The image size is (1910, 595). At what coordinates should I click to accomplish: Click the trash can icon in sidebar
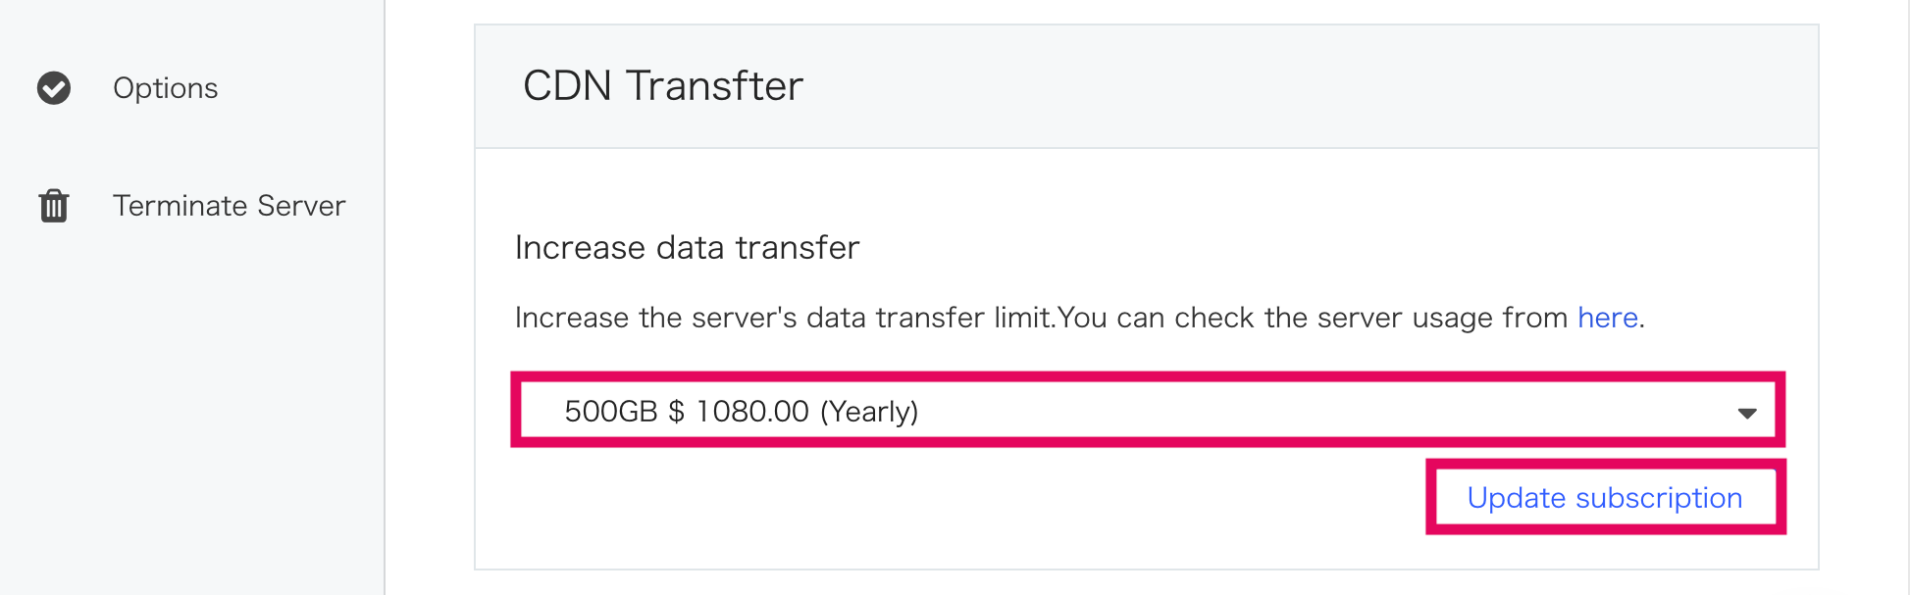click(x=54, y=206)
